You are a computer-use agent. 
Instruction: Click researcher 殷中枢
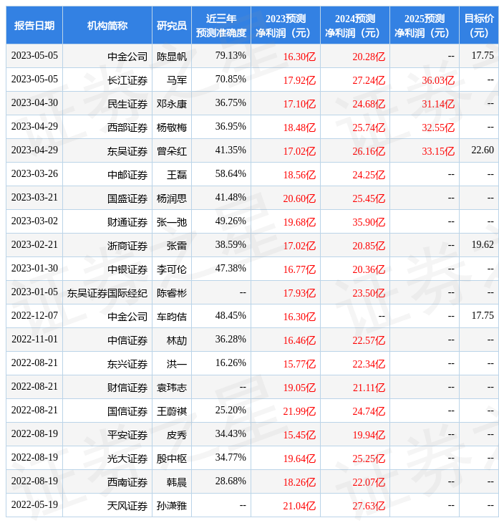(x=172, y=459)
